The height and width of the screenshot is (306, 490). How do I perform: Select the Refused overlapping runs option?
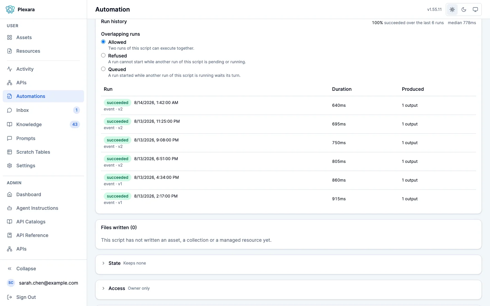click(x=103, y=55)
